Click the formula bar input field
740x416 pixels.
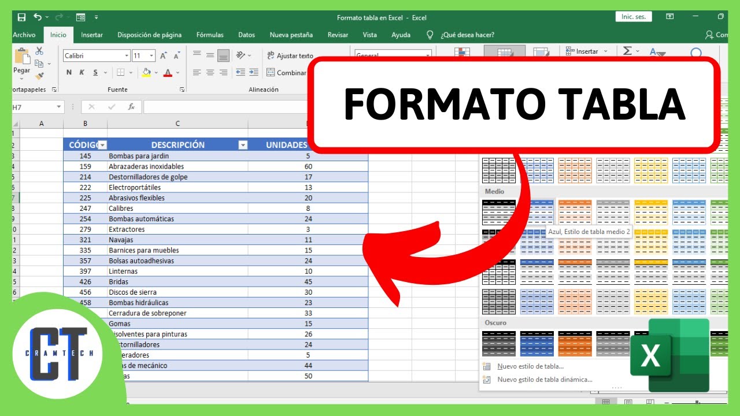click(225, 107)
